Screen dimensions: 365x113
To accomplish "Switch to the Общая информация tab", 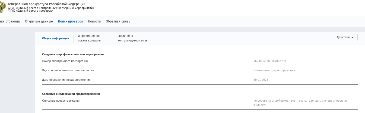I will pyautogui.click(x=55, y=38).
